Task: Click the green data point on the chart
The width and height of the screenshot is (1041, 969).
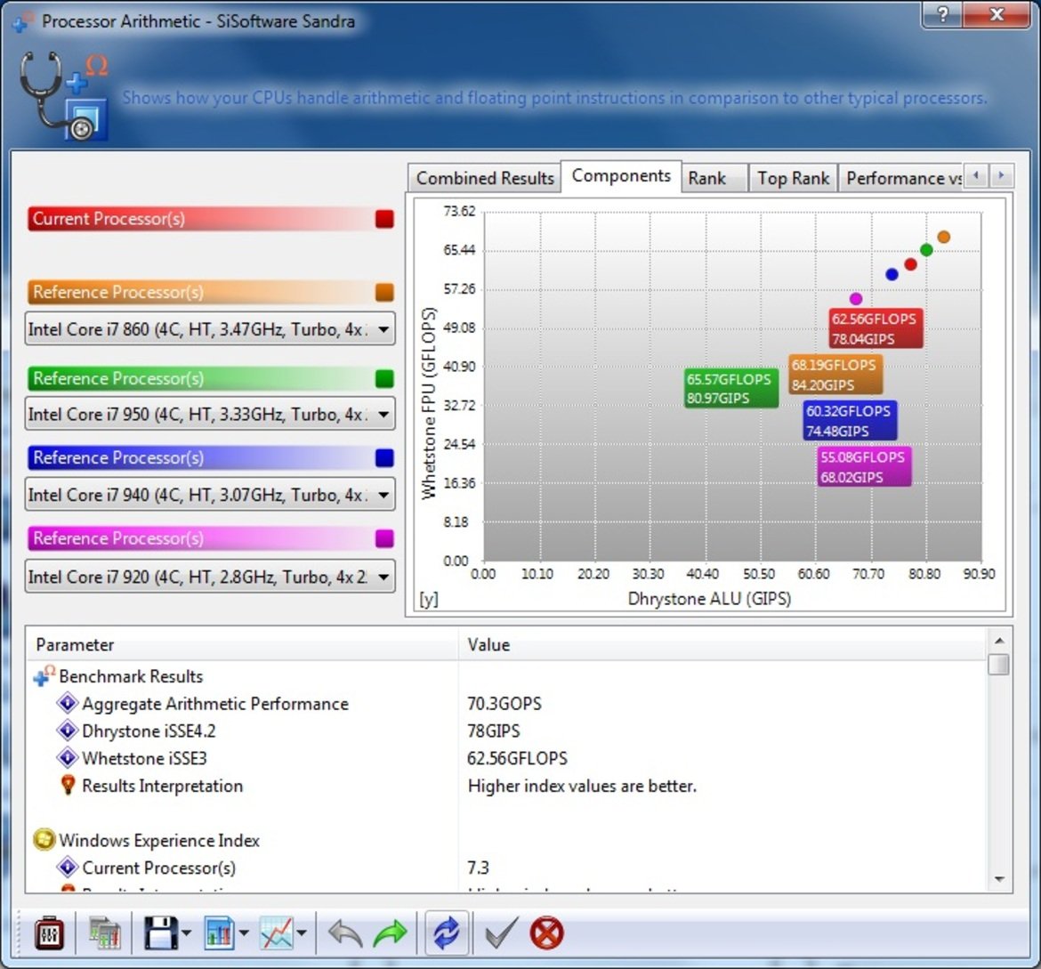Action: click(926, 250)
